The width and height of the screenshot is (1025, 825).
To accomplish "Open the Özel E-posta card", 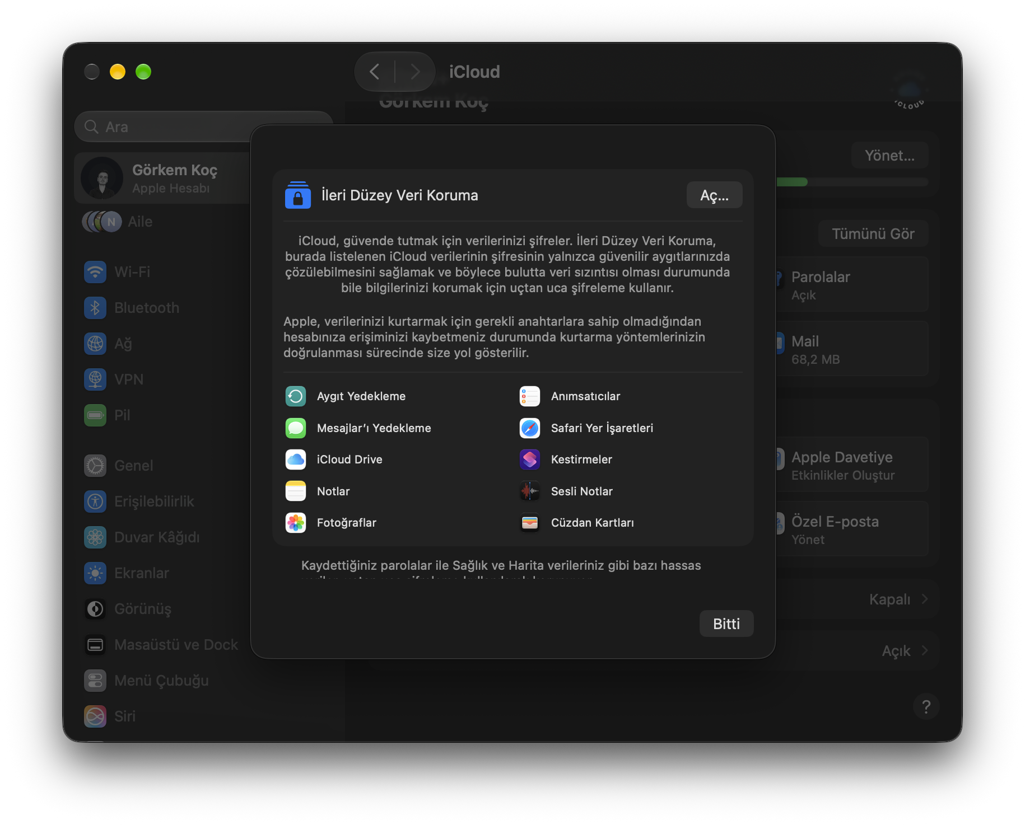I will 852,529.
